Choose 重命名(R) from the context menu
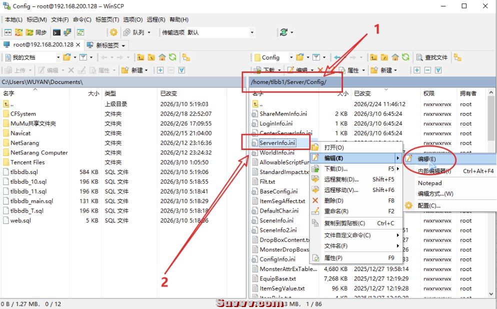This screenshot has height=309, width=497. click(336, 211)
